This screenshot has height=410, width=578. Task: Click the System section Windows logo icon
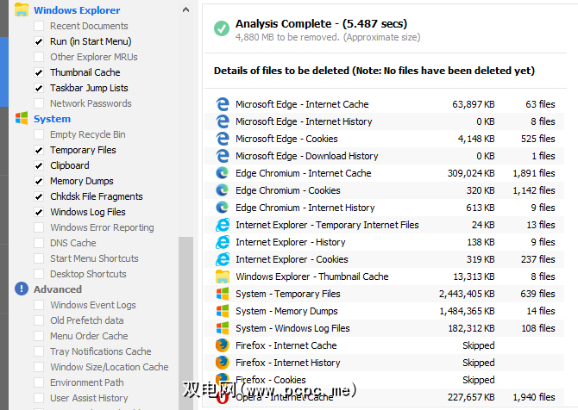tap(22, 119)
